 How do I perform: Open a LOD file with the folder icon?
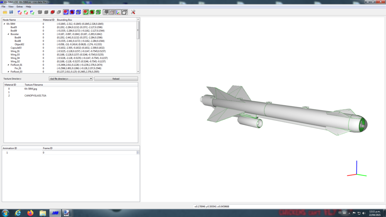pos(5,12)
